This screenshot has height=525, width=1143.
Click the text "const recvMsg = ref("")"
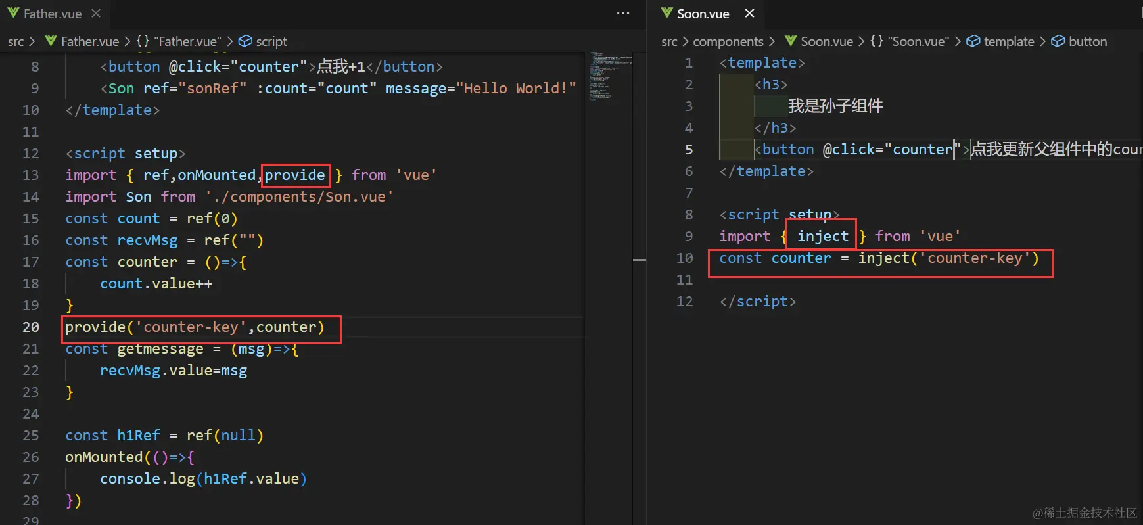164,240
